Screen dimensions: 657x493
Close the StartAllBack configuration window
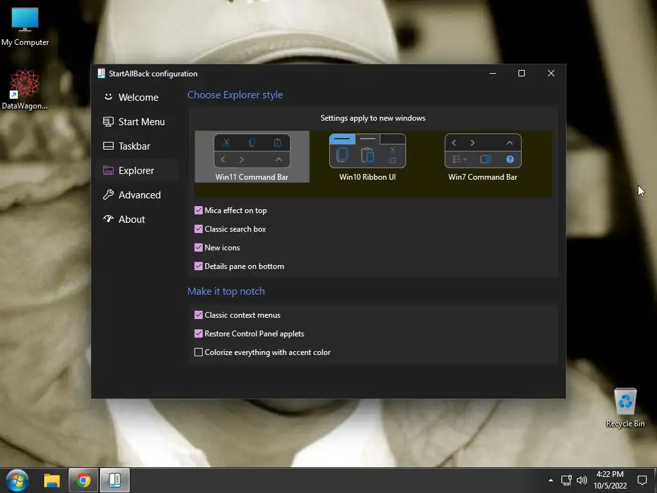pyautogui.click(x=551, y=73)
